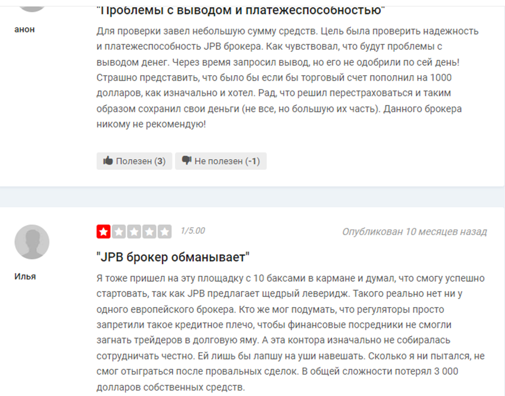Click the line starting 'Страшно представить, что было бы'
Image resolution: width=505 pixels, height=396 pixels.
tap(274, 78)
